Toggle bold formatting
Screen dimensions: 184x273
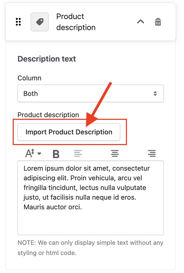point(56,154)
